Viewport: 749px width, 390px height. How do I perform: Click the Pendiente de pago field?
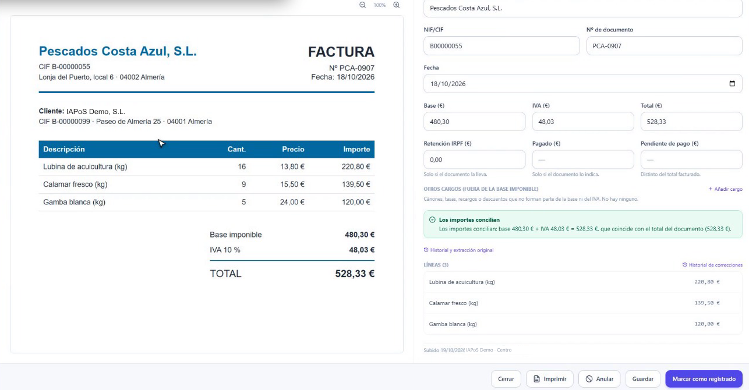click(691, 159)
